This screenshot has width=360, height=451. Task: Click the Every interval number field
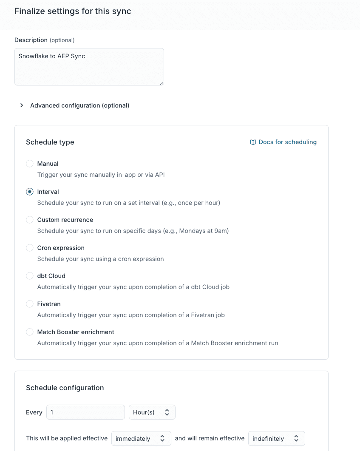pos(85,412)
